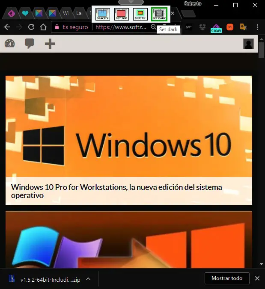The image size is (265, 289).
Task: Open the second article Windows logos image
Action: (x=129, y=239)
